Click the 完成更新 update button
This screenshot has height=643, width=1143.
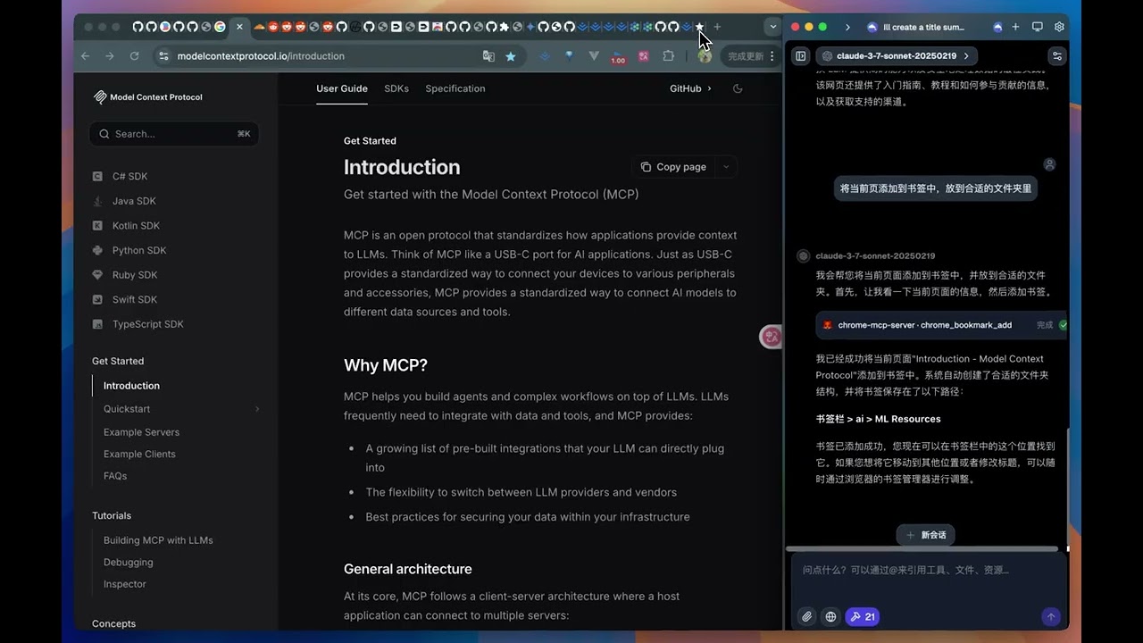click(750, 55)
